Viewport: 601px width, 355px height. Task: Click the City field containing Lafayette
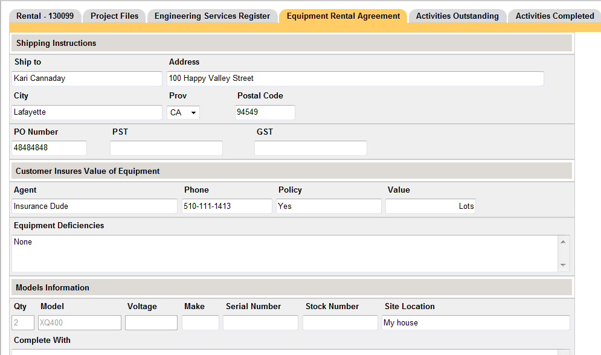coord(87,112)
